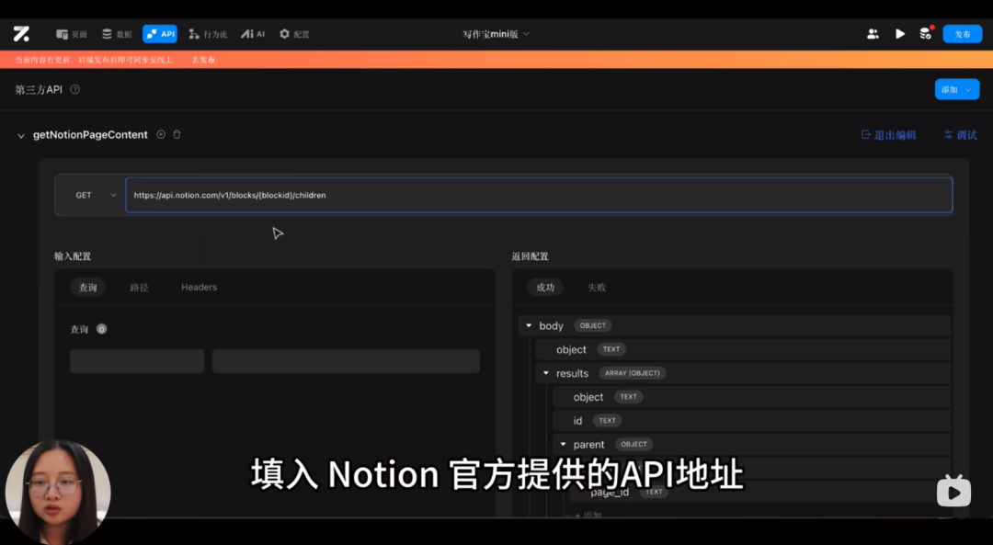Click the video player logo icon bottom right
Screen dimensions: 993x545
point(953,491)
